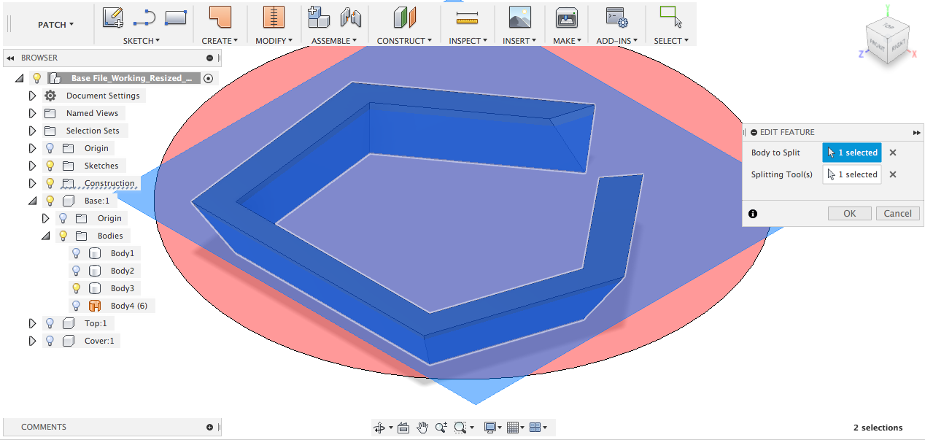Click the Create patch surface icon
925x440 pixels.
coord(220,18)
